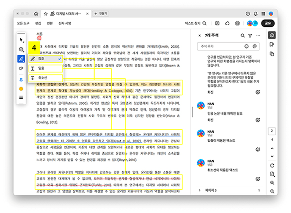Switch to the 디지털 시대의 document tab
The width and height of the screenshot is (291, 213).
coord(66,14)
